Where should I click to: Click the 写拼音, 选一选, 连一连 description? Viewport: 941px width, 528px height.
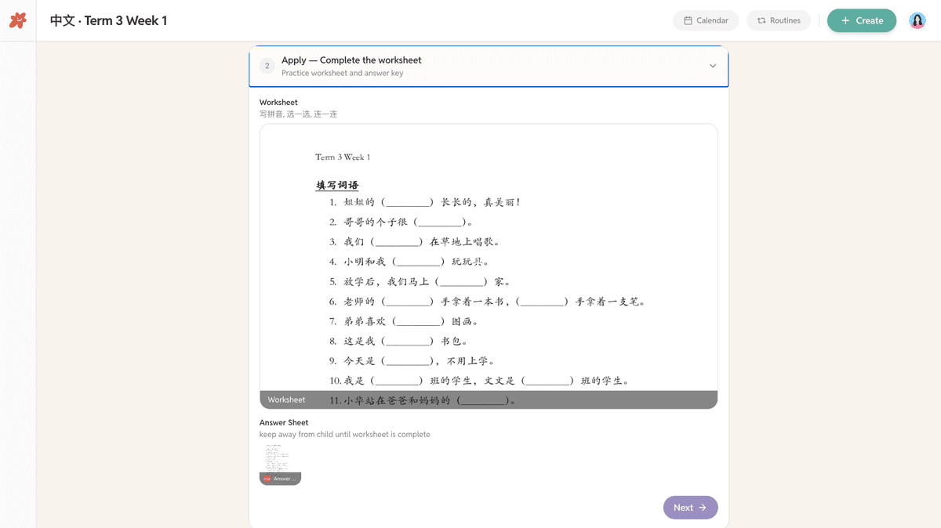298,114
